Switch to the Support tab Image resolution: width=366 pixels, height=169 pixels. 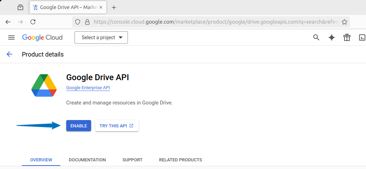[132, 160]
